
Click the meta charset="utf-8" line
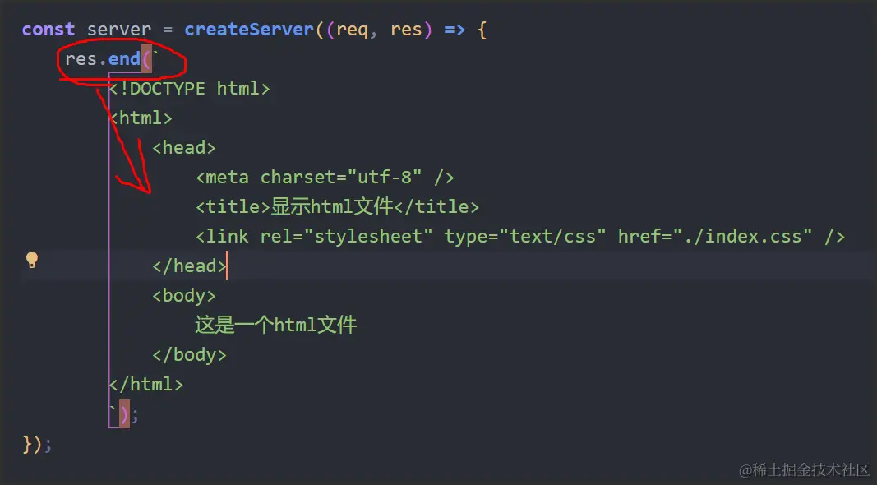tap(325, 178)
